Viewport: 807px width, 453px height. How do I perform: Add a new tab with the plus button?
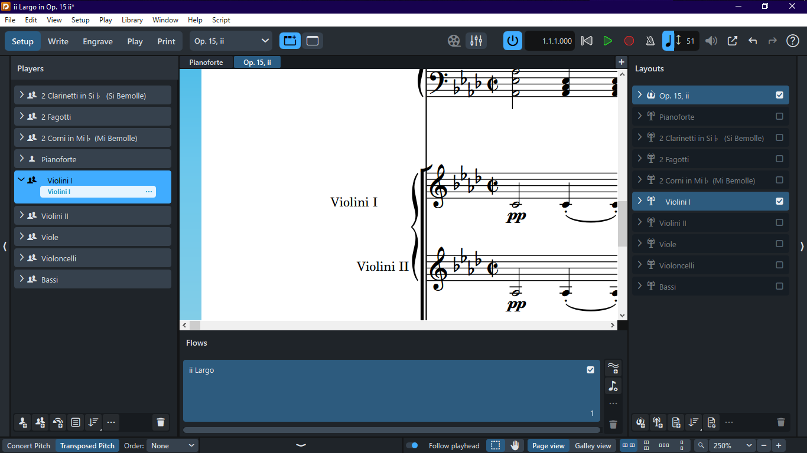621,62
